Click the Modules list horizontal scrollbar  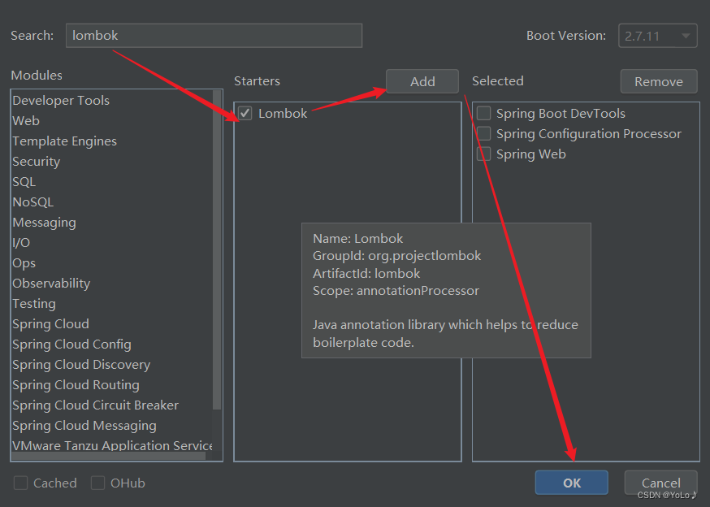pos(109,457)
